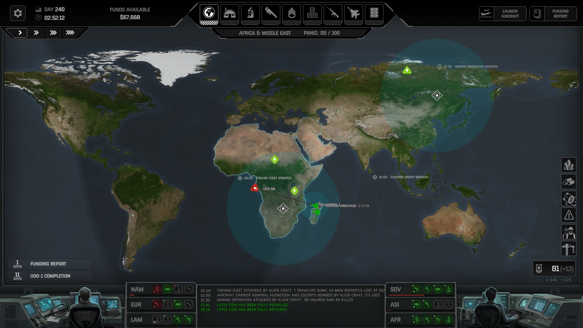Select the red UFO-66 marker
The width and height of the screenshot is (583, 328).
pyautogui.click(x=255, y=188)
